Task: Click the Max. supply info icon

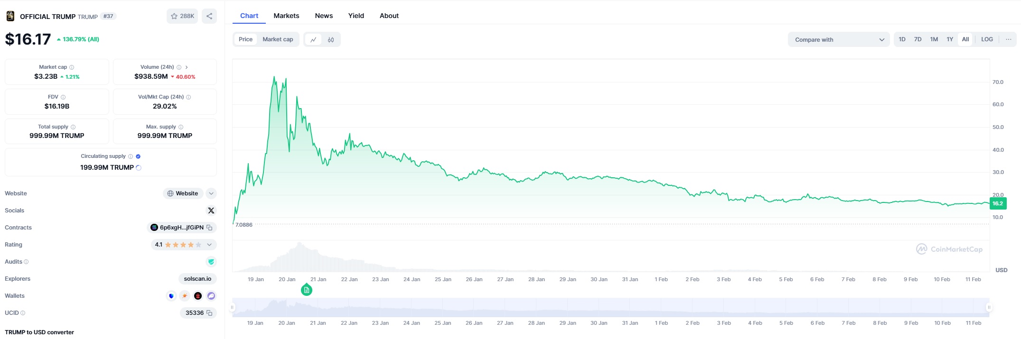Action: 181,127
